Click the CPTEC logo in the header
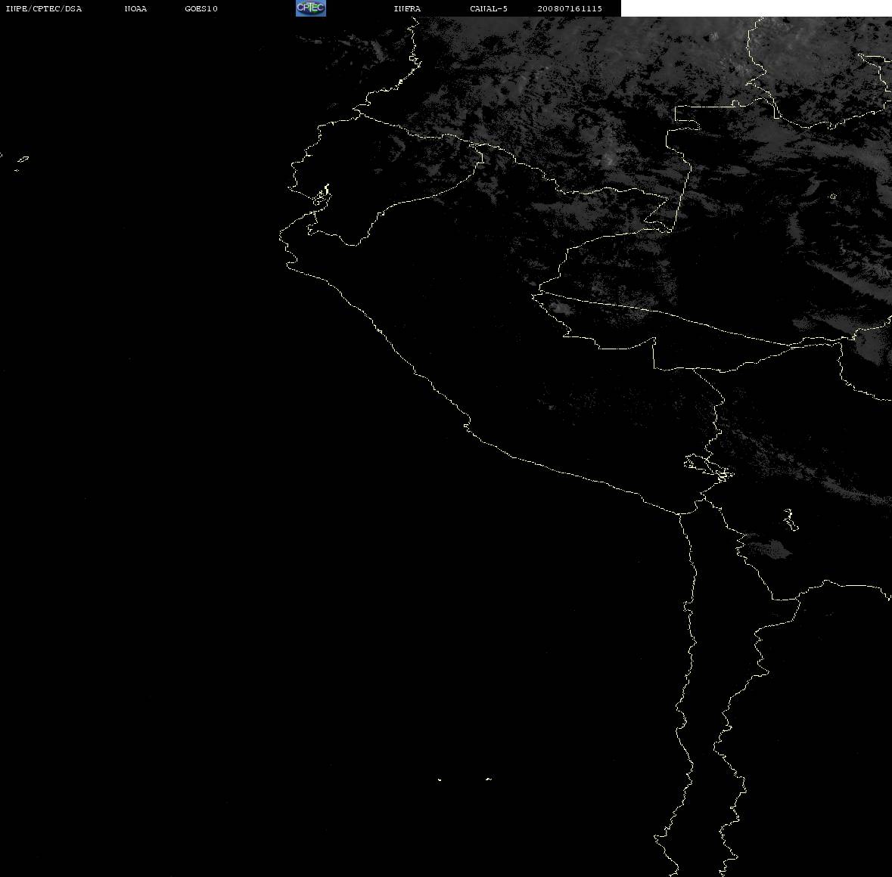The width and height of the screenshot is (892, 877). [x=311, y=8]
